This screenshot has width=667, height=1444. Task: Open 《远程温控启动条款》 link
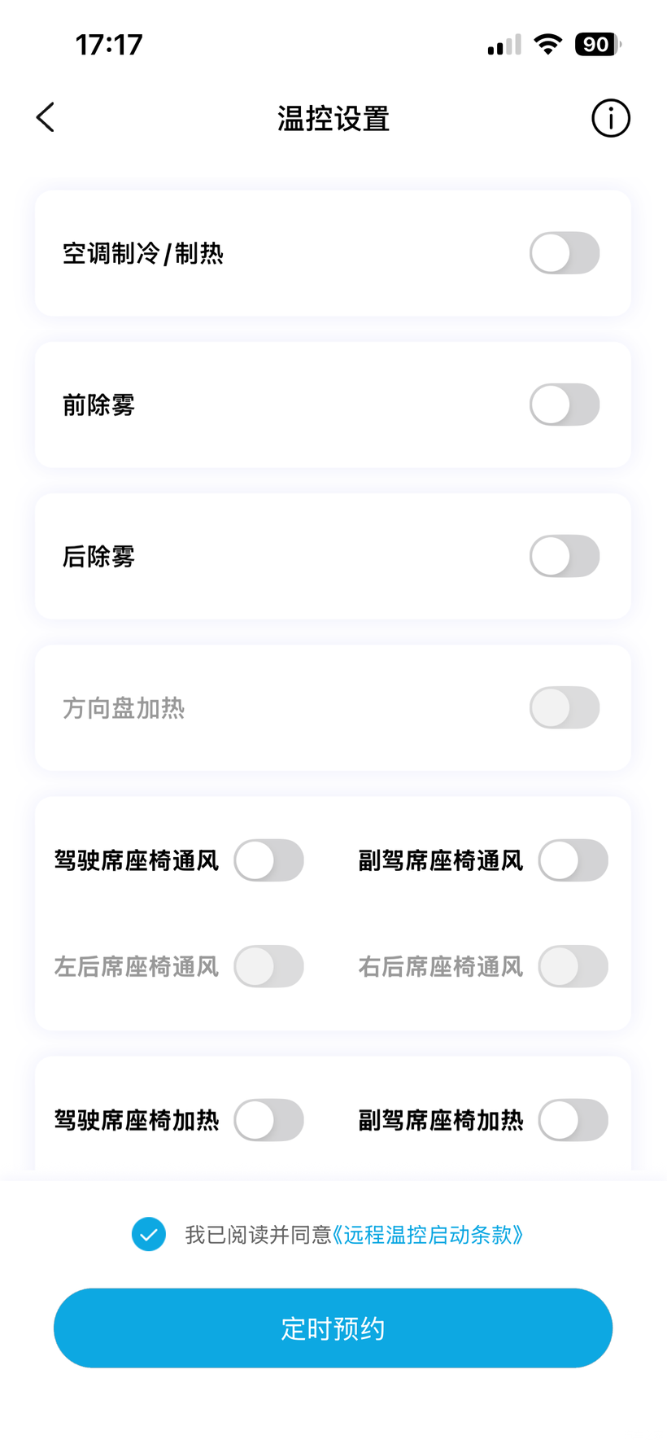(x=428, y=1235)
